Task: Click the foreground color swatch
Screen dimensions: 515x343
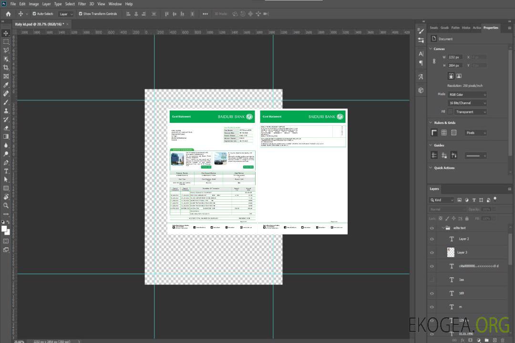Action: pyautogui.click(x=5, y=229)
